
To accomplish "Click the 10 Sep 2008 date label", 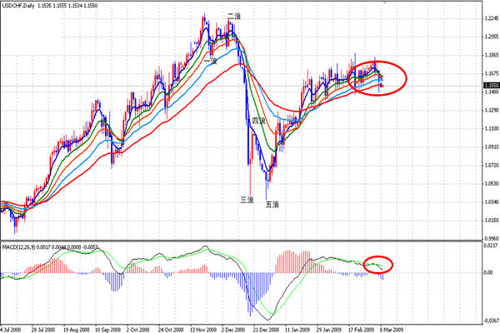I will 108,330.
